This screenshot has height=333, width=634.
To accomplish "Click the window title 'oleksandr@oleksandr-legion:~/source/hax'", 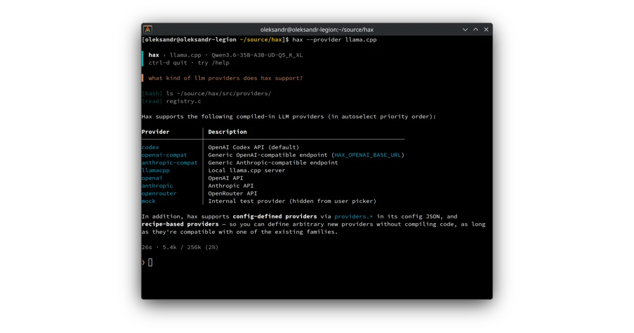I will click(317, 30).
